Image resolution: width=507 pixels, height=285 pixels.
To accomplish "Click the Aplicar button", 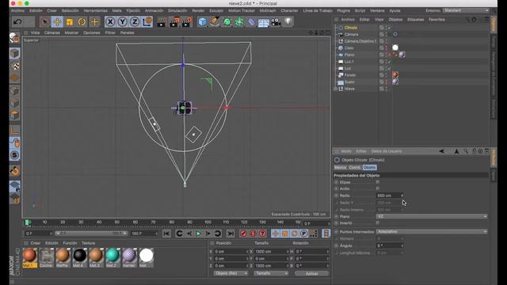I will (311, 273).
